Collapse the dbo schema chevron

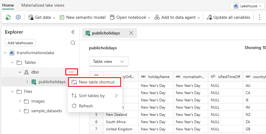coord(20,72)
